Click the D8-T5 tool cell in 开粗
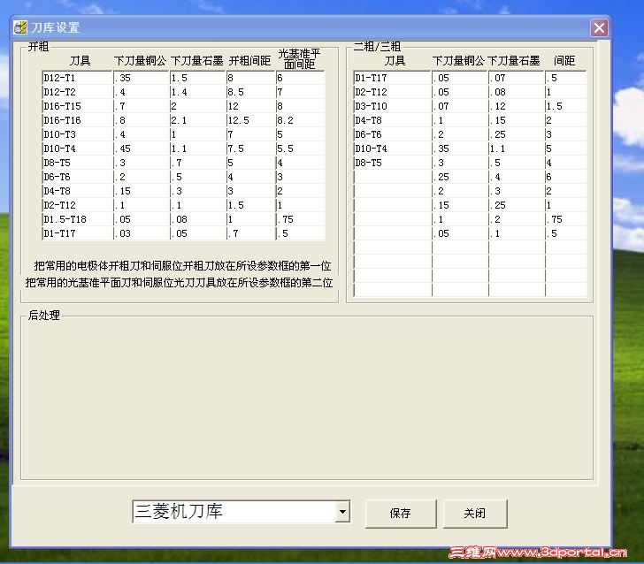Screen dimensions: 644x564 tap(77, 163)
